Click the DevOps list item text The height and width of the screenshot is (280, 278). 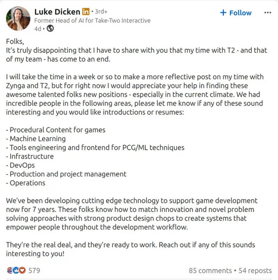(x=25, y=165)
